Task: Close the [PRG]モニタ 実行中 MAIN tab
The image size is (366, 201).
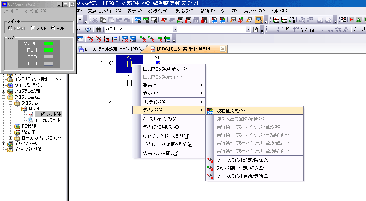Action: pyautogui.click(x=223, y=49)
